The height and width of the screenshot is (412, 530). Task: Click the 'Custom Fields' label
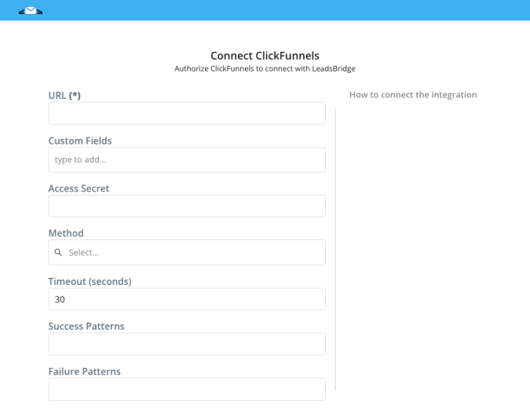coord(80,140)
